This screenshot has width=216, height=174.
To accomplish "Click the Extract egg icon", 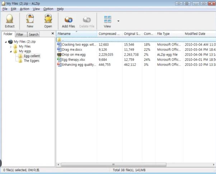I will [x=9, y=19].
